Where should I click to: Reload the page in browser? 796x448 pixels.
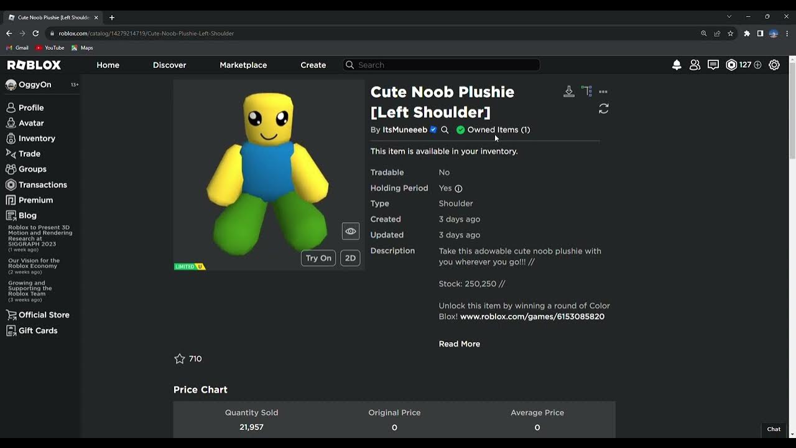(x=35, y=33)
